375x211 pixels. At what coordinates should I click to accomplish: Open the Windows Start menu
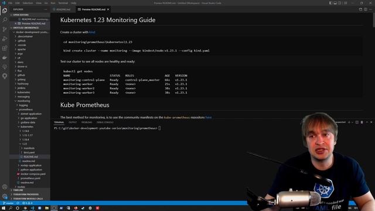pos(4,208)
